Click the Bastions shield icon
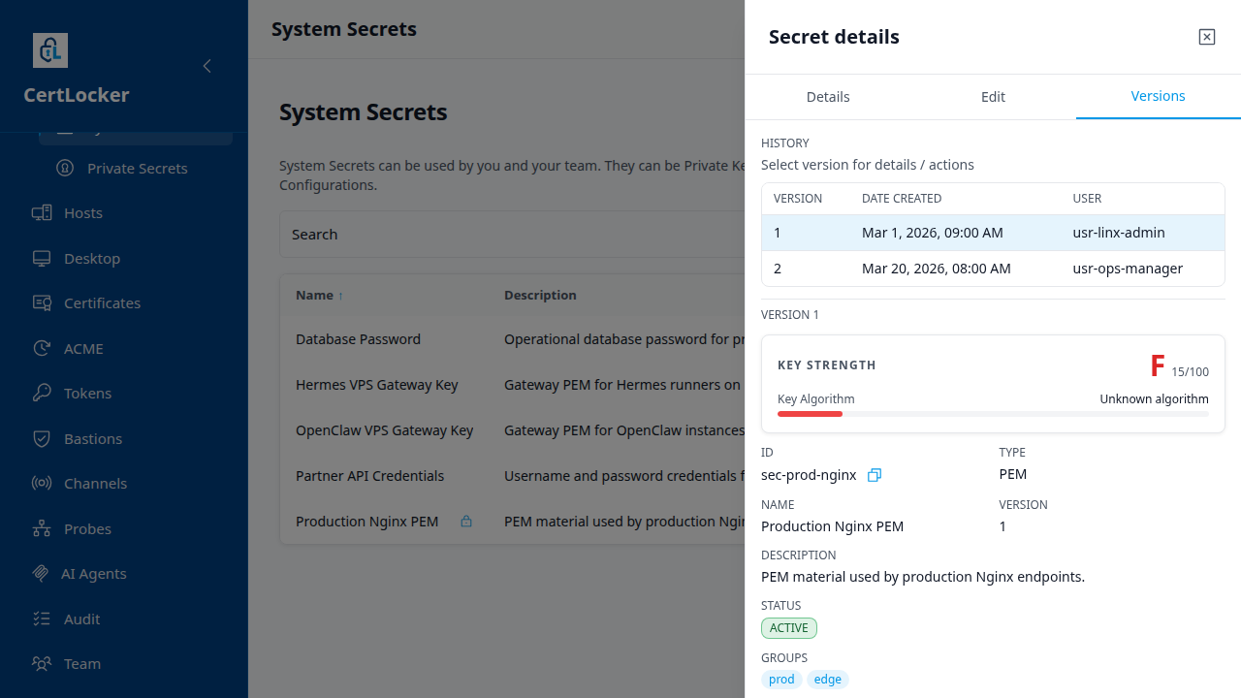Image resolution: width=1241 pixels, height=698 pixels. point(41,439)
